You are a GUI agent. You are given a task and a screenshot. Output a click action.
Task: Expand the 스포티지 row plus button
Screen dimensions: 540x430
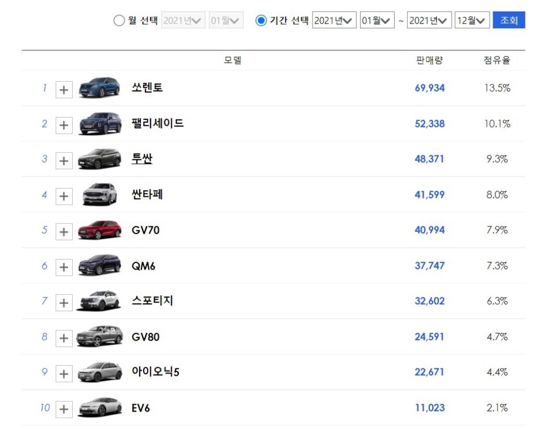(x=64, y=302)
